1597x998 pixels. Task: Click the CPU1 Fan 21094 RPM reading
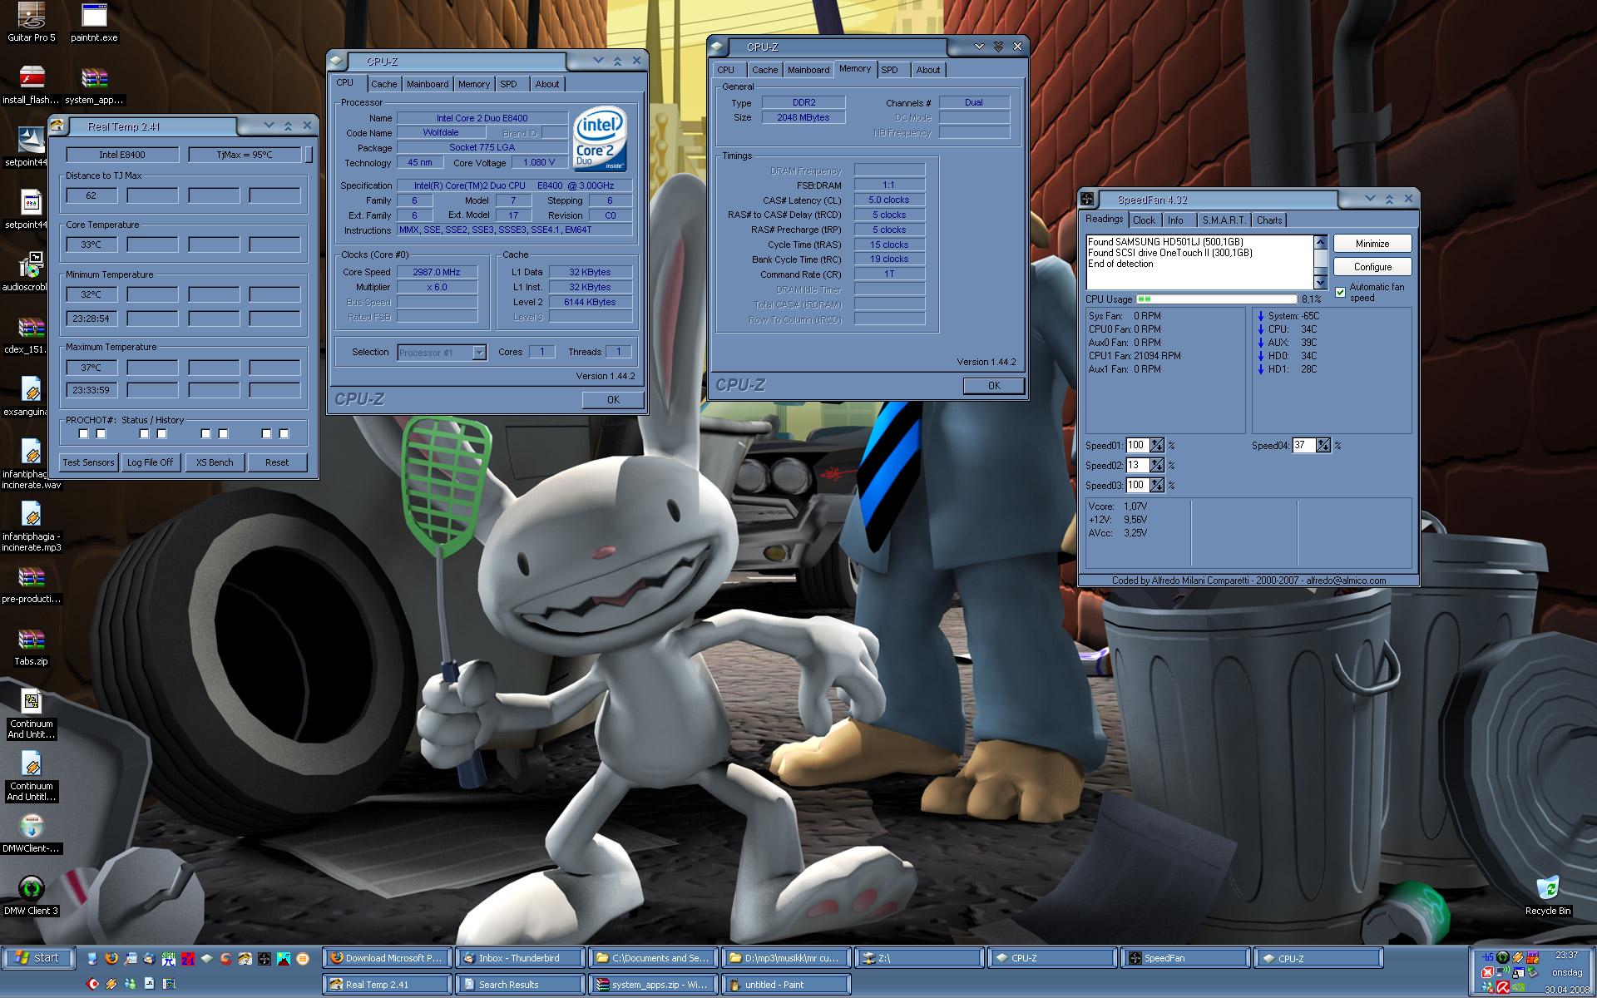pos(1135,356)
